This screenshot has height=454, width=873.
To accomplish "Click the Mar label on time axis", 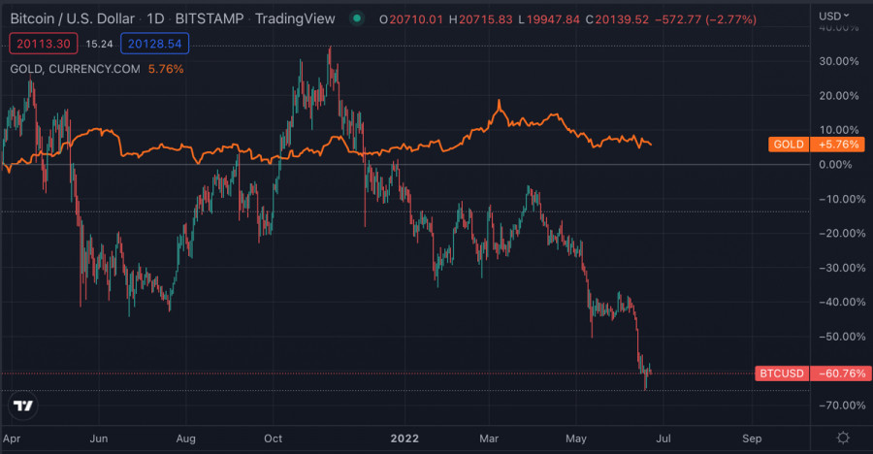I will pyautogui.click(x=489, y=438).
